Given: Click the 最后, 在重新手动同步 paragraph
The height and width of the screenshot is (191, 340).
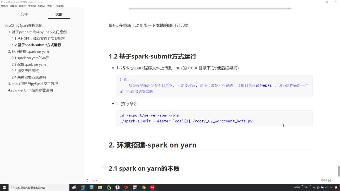Looking at the screenshot, I should click(148, 26).
